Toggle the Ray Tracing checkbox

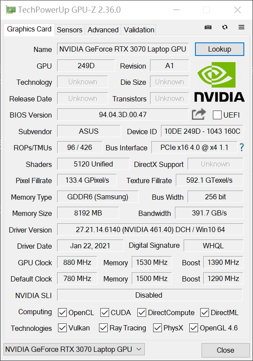coord(103,328)
